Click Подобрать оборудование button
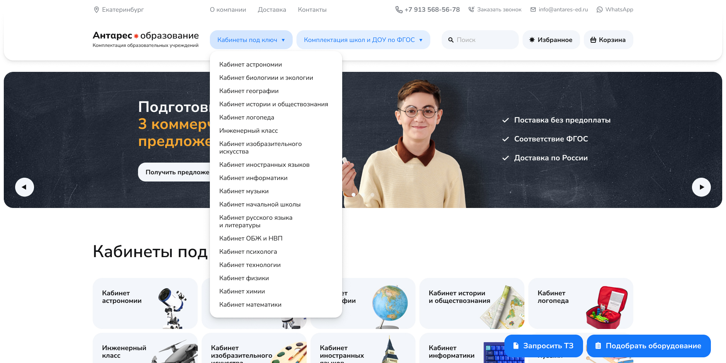The width and height of the screenshot is (726, 363). [649, 346]
